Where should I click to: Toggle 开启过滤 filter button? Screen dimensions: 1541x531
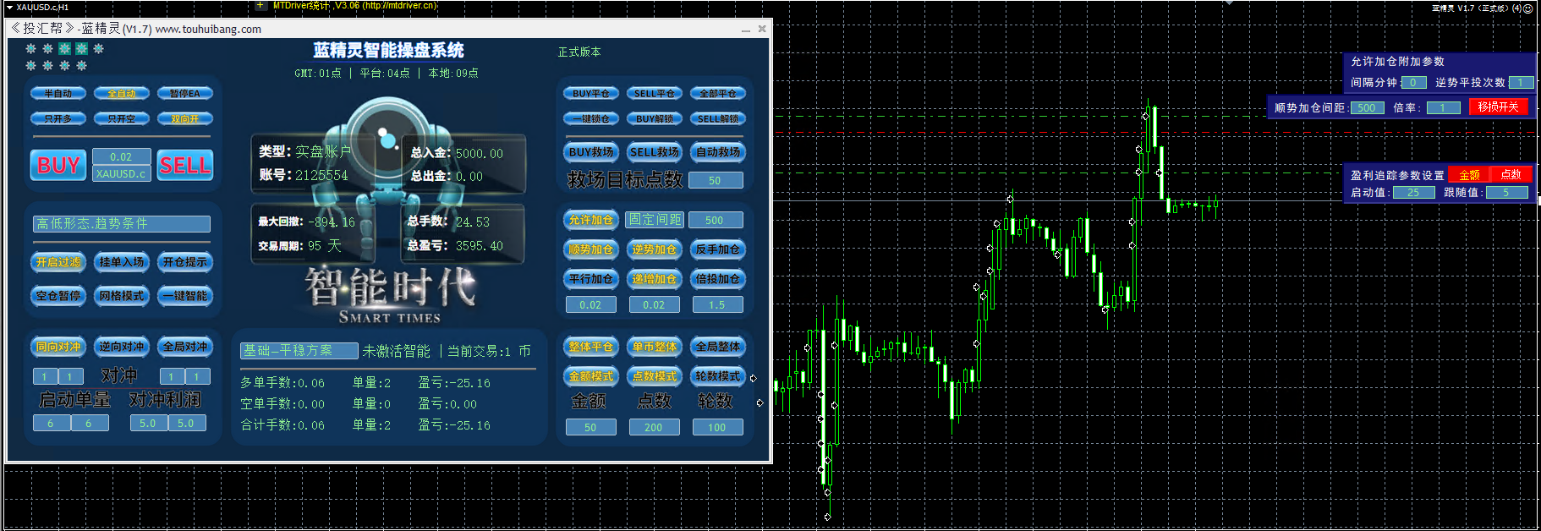click(x=58, y=262)
